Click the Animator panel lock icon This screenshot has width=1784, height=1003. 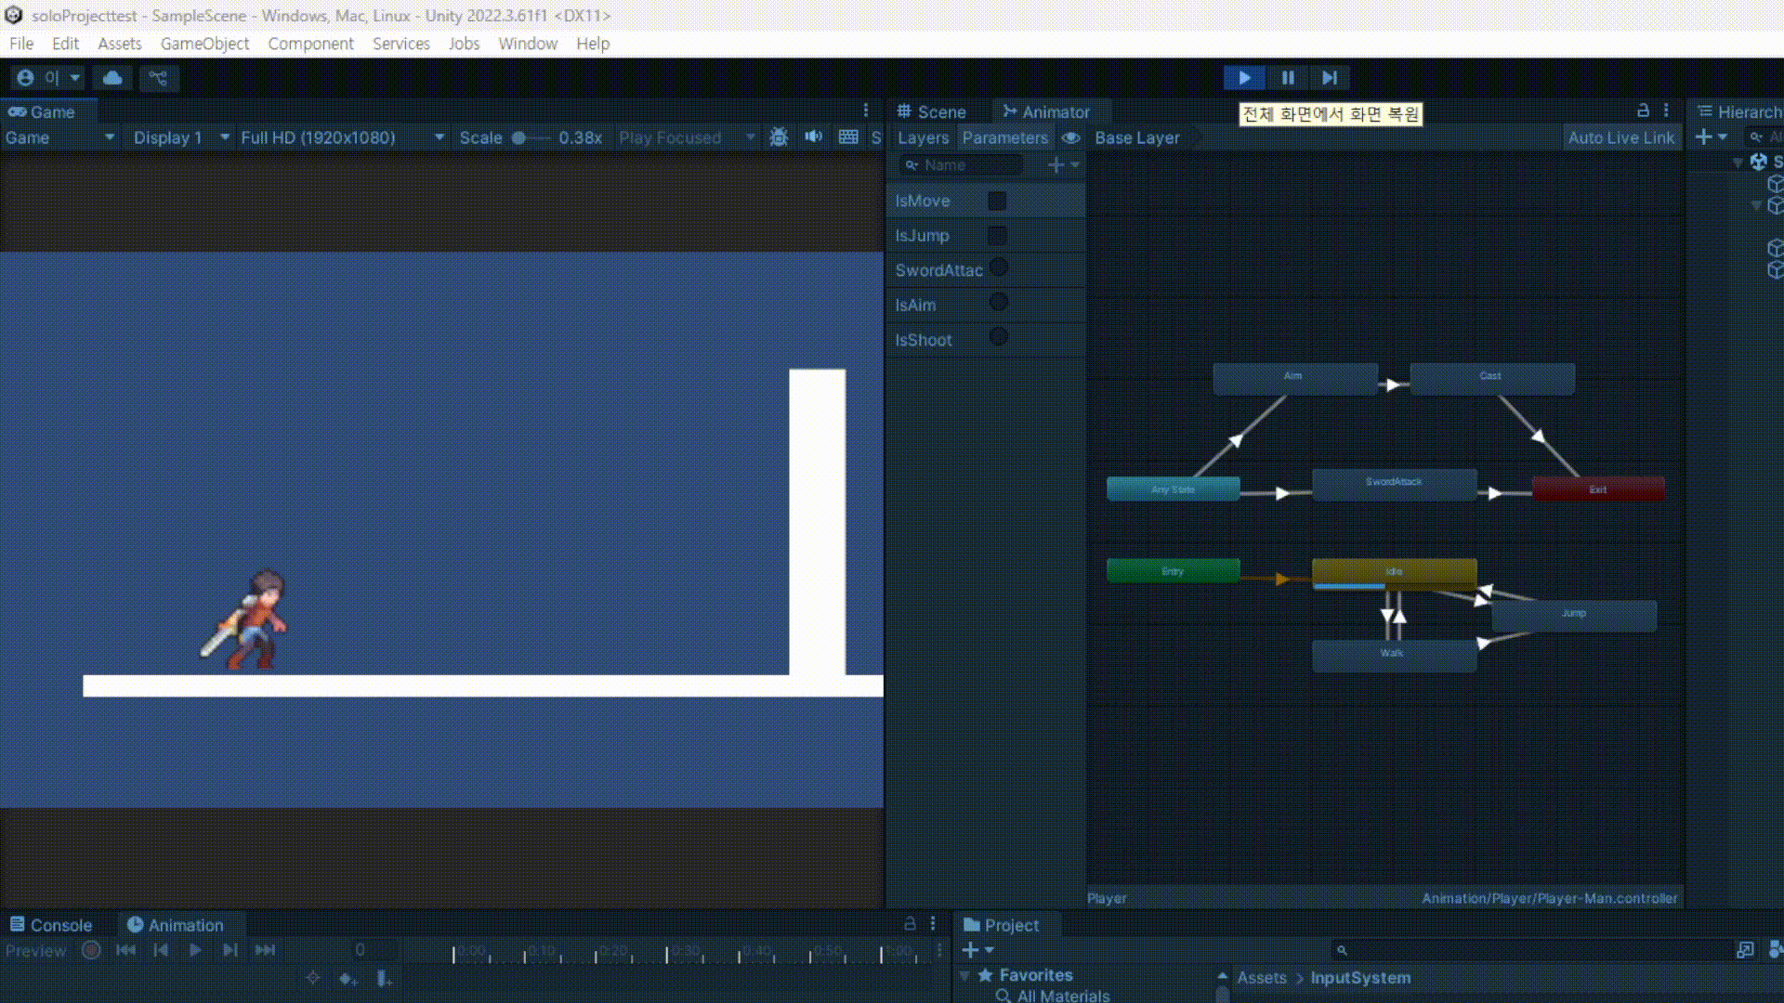(1643, 111)
